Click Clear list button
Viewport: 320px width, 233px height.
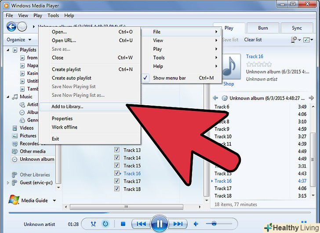(253, 40)
